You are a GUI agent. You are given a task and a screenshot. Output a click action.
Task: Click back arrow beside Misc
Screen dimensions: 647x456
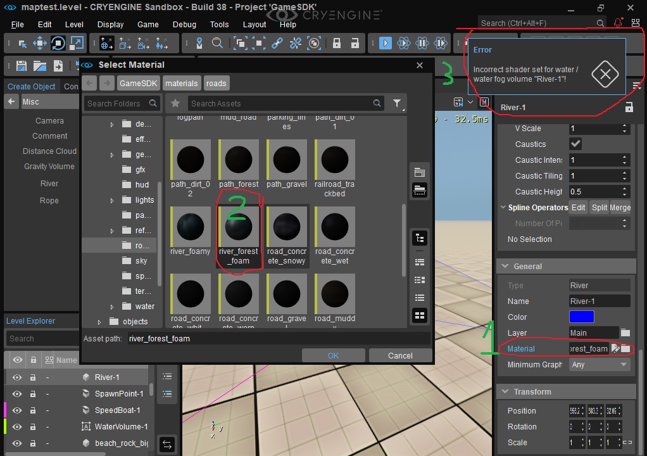[x=11, y=101]
